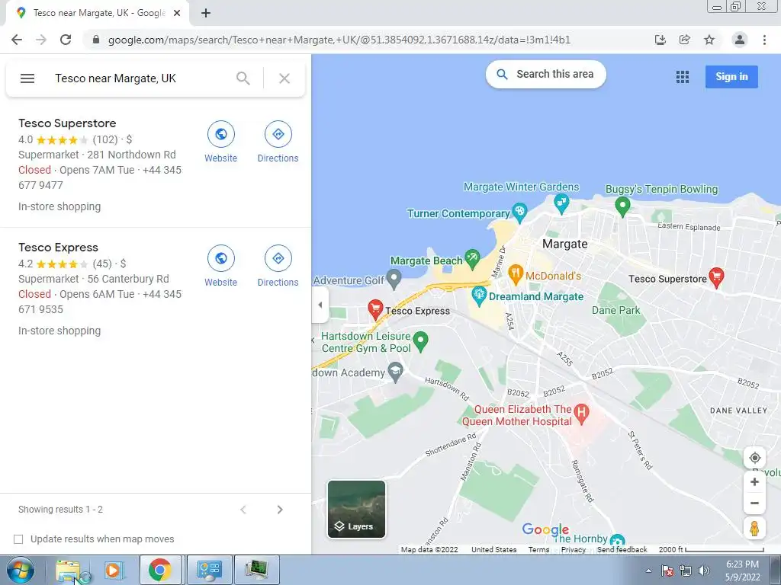The height and width of the screenshot is (585, 781).
Task: Open the Google Maps hamburger menu
Action: [27, 78]
